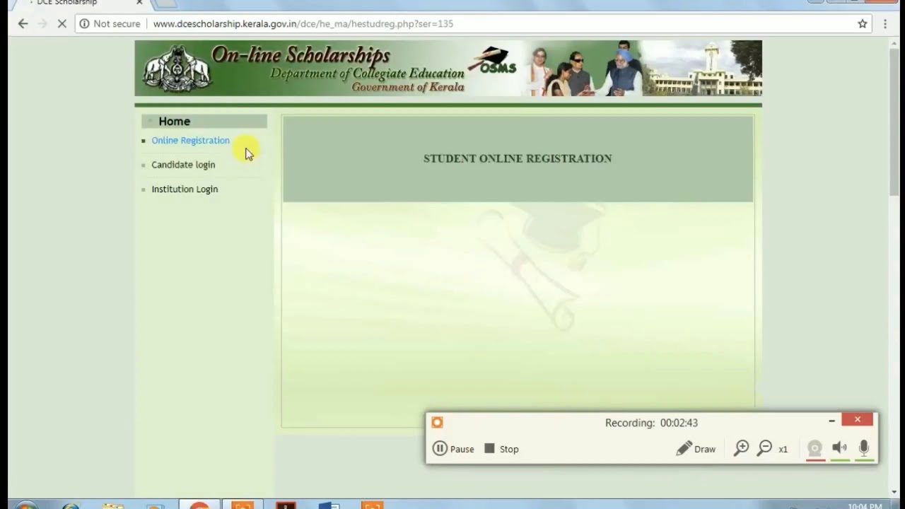Toggle the webcam in the recorder
Viewport: 905px width, 509px height.
pos(815,448)
